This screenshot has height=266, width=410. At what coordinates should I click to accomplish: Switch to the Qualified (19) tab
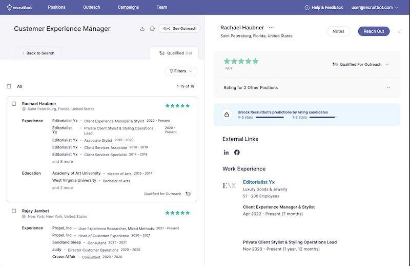174,53
